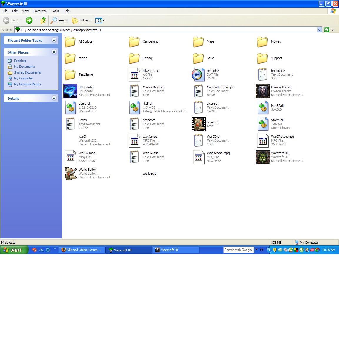Screen dimensions: 339x357
Task: Open the Tools menu
Action: (x=55, y=11)
